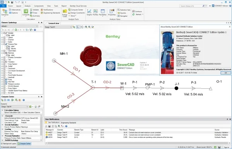
Task: Toggle the Pressure Pipe checkbox
Action: coord(4,44)
